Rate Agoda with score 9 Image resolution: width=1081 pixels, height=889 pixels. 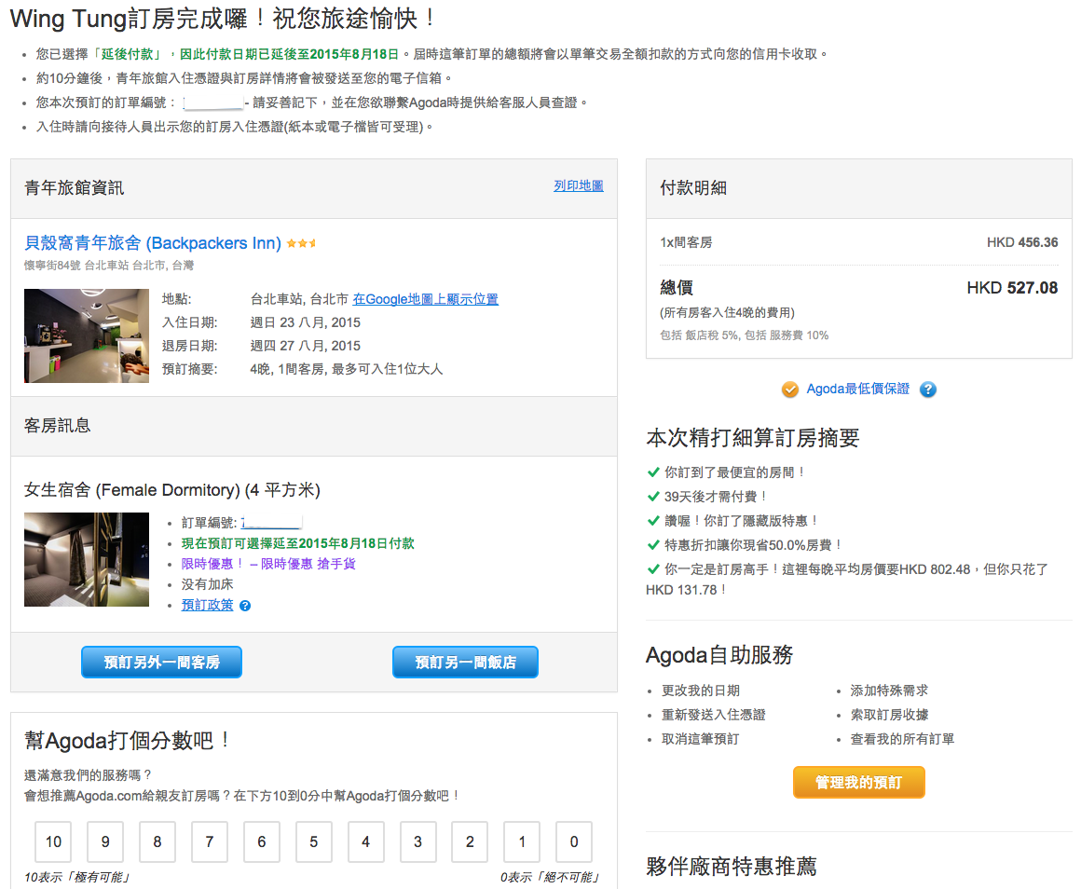[105, 841]
